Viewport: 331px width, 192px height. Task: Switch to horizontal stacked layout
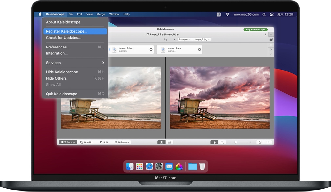[x=169, y=142]
